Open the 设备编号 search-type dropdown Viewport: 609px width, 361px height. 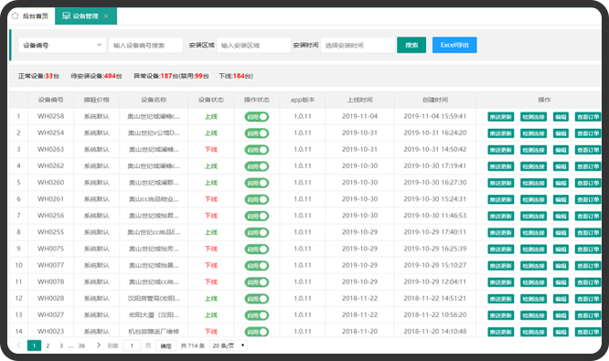point(62,45)
